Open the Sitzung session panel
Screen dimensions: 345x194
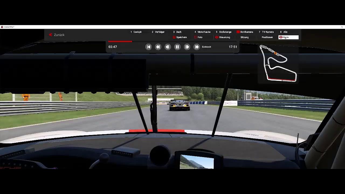244,37
